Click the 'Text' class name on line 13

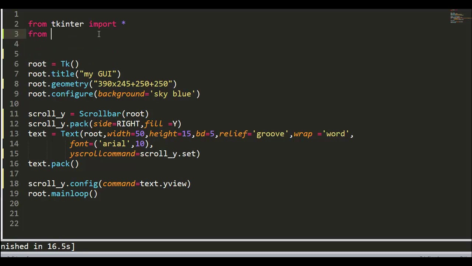tap(70, 134)
